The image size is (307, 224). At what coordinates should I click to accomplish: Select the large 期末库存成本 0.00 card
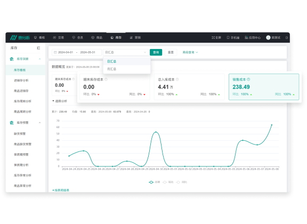(115, 87)
